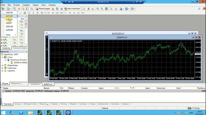Select the Text Label tool
This screenshot has height=115, width=206.
pos(37,13)
